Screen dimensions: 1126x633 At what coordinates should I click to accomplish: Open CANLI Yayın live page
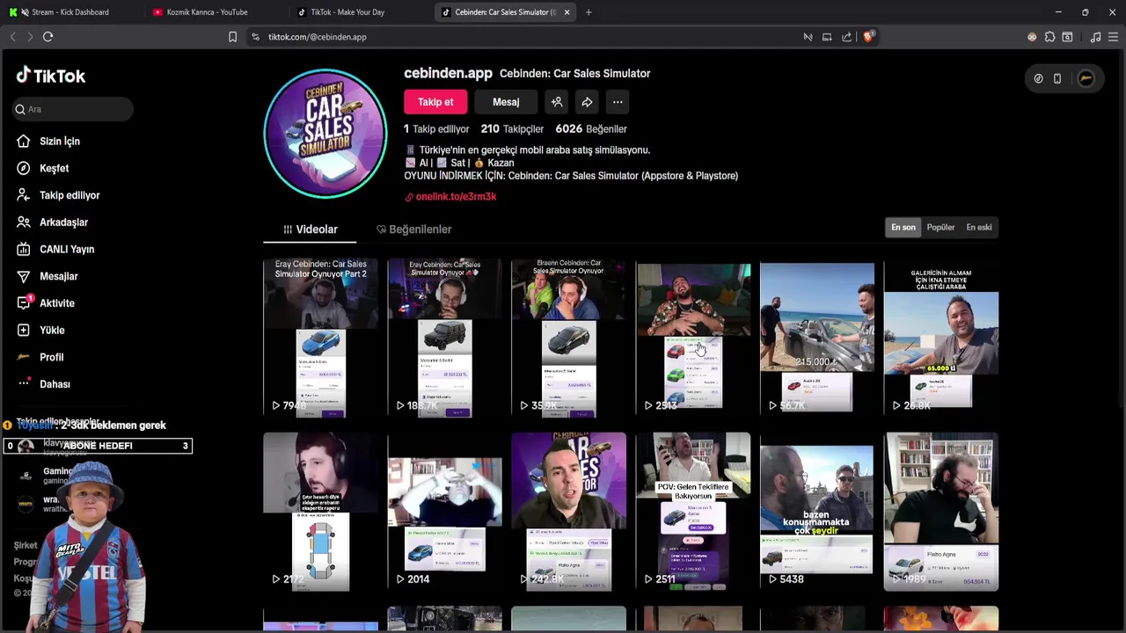(x=55, y=250)
